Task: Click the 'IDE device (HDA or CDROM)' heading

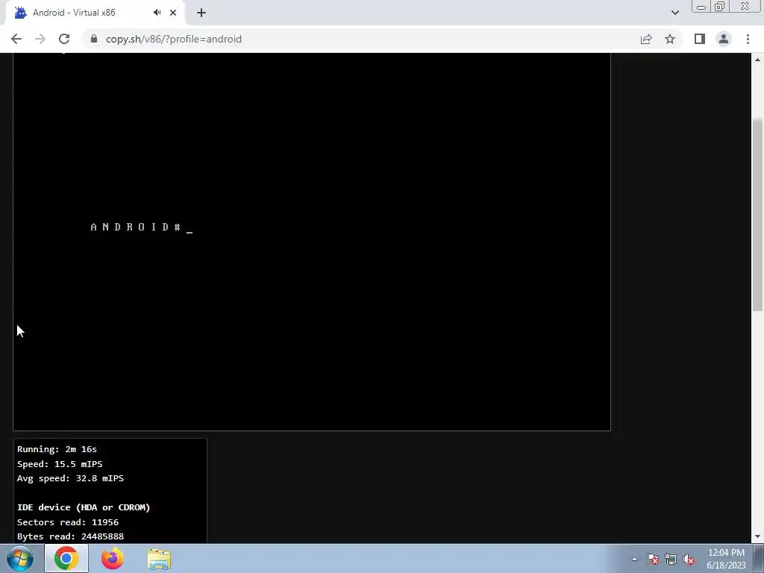Action: 84,507
